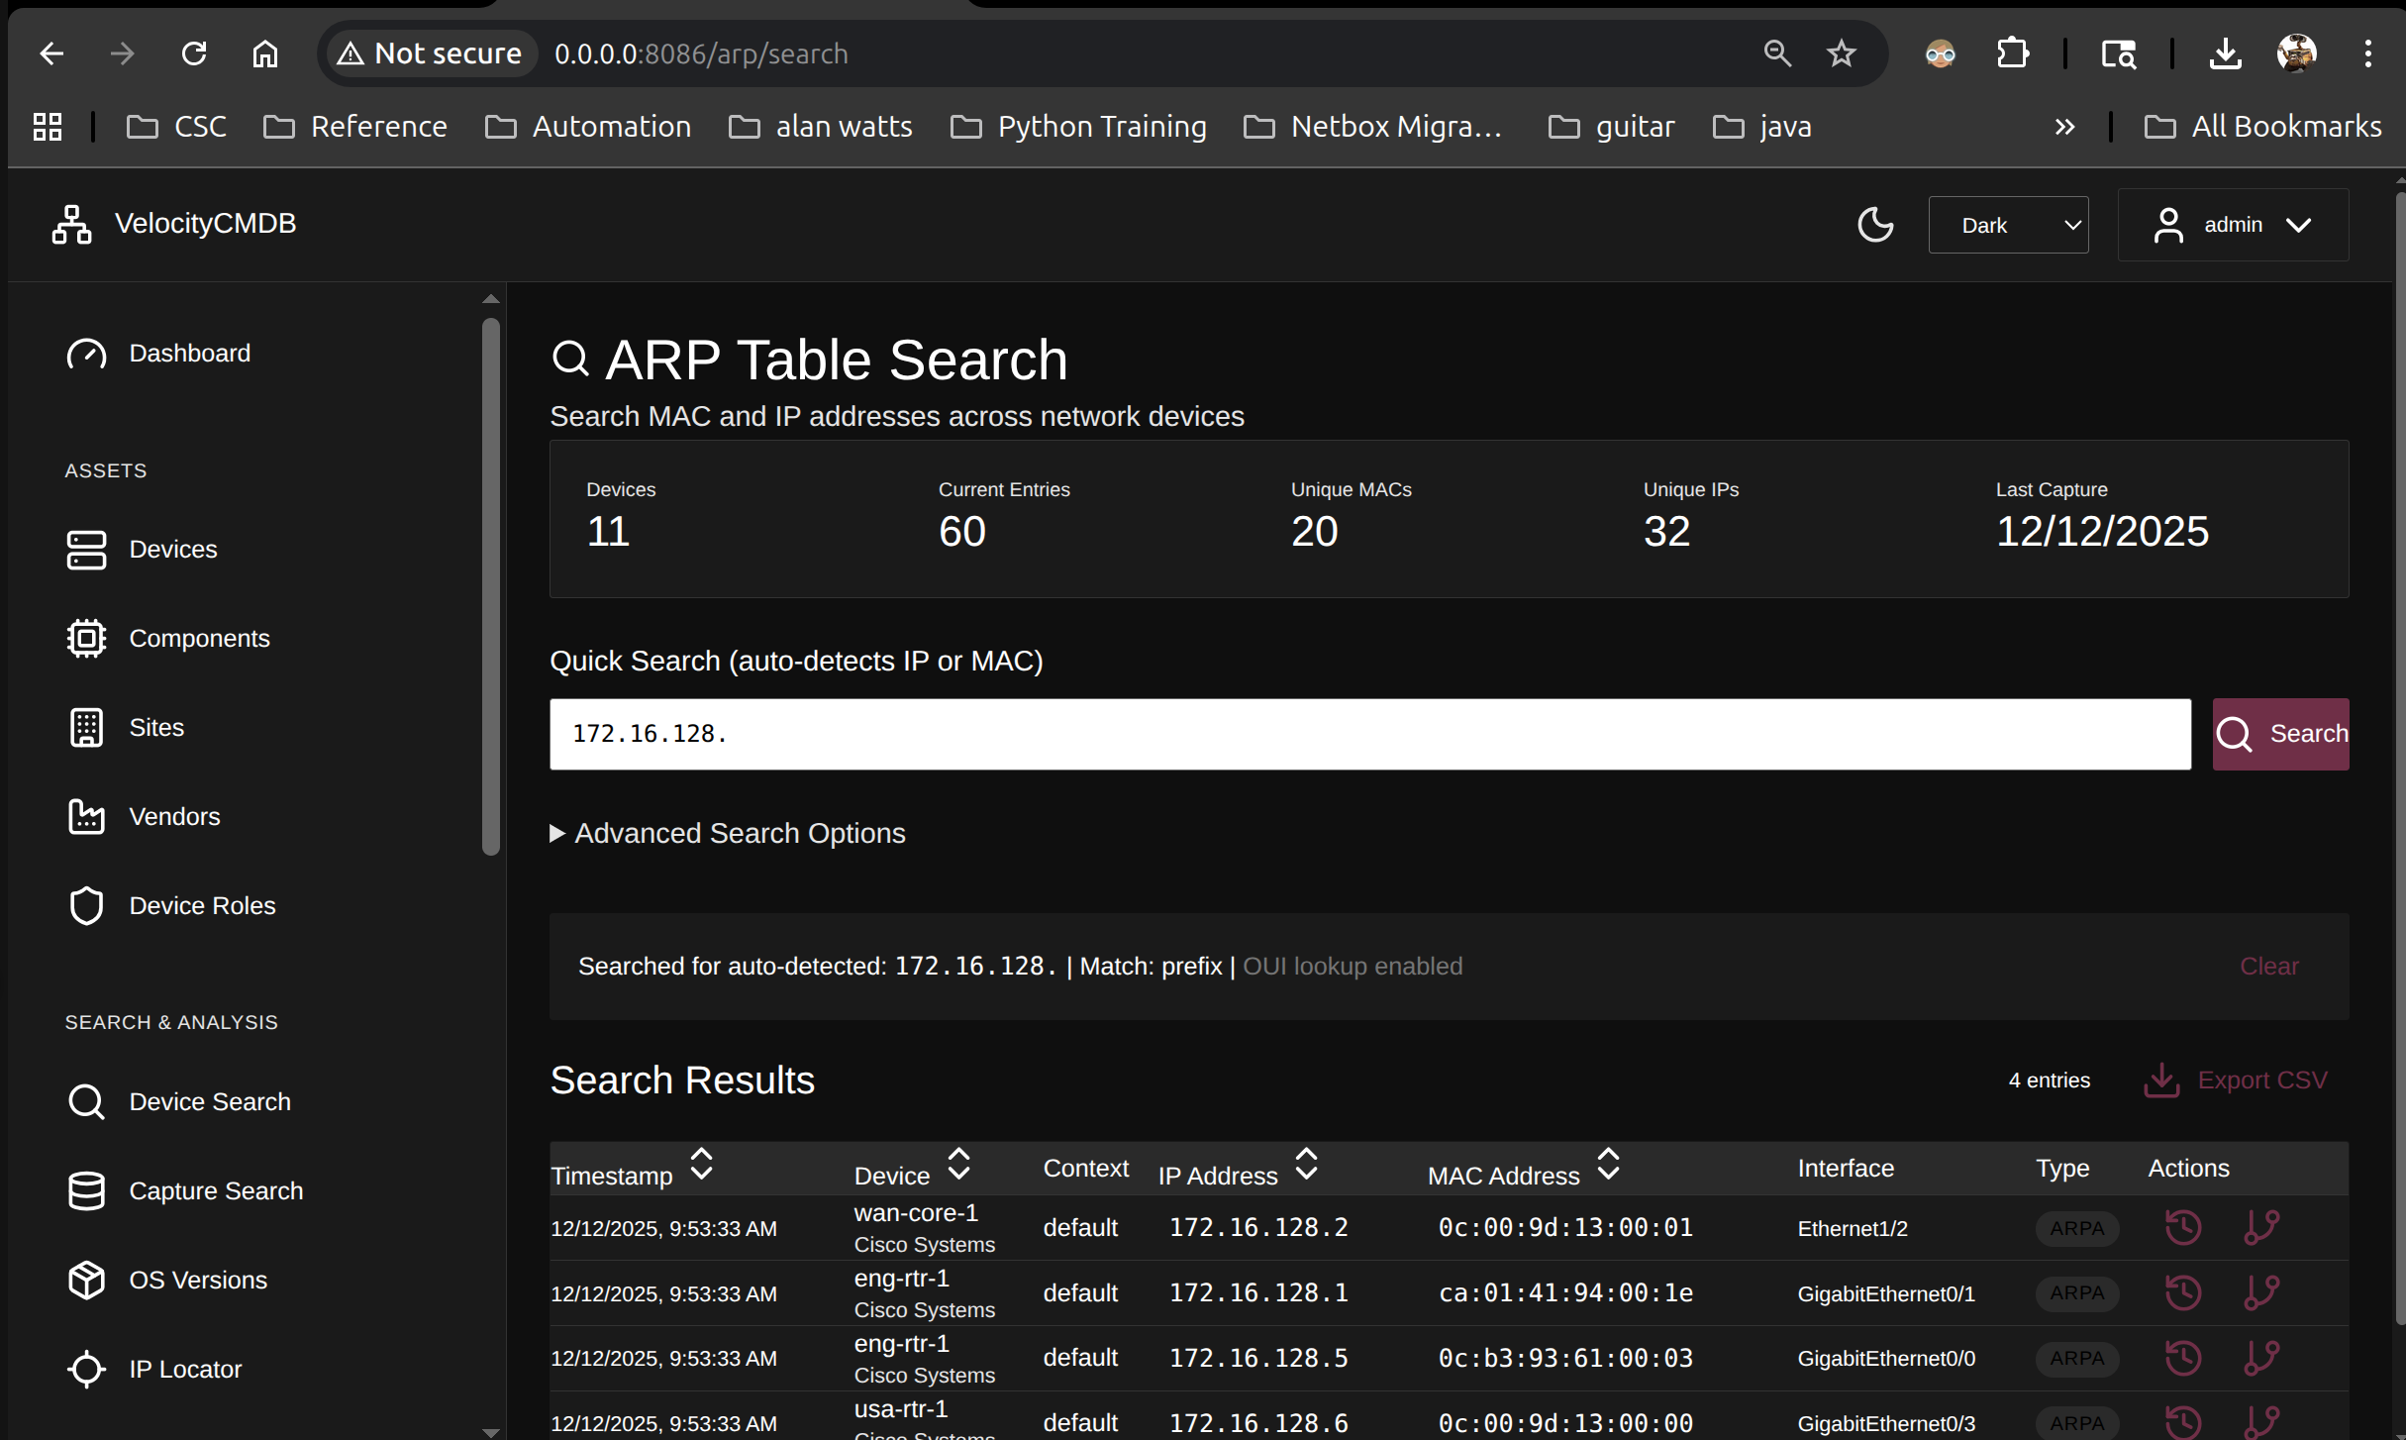Expand the admin user menu
The image size is (2406, 1440).
tap(2233, 225)
